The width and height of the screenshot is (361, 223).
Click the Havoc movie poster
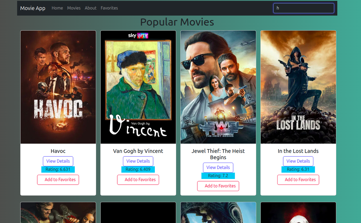tap(58, 87)
